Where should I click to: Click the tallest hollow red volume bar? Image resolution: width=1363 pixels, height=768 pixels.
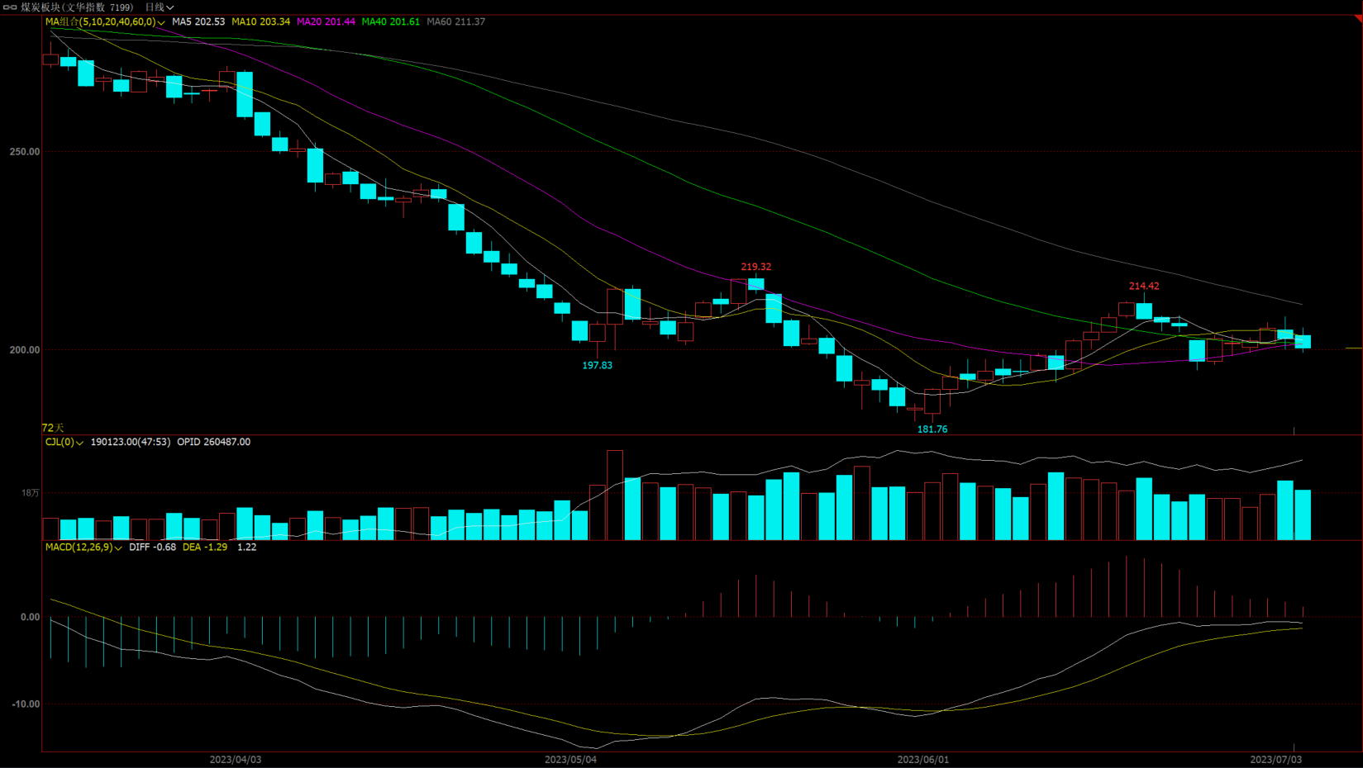615,495
